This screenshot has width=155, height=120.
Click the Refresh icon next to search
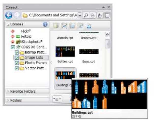coord(93,15)
